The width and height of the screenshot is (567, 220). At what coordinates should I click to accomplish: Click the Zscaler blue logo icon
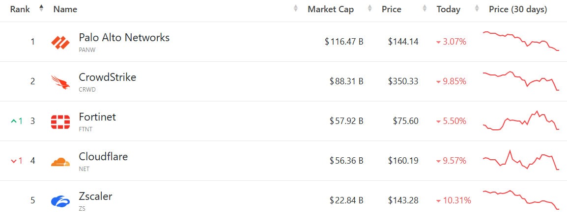(x=60, y=201)
